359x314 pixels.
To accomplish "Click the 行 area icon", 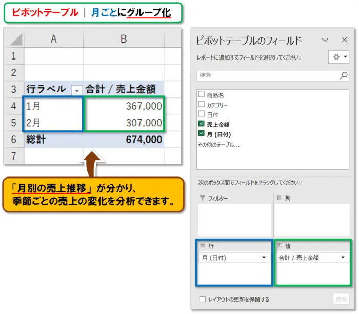I will tap(203, 246).
